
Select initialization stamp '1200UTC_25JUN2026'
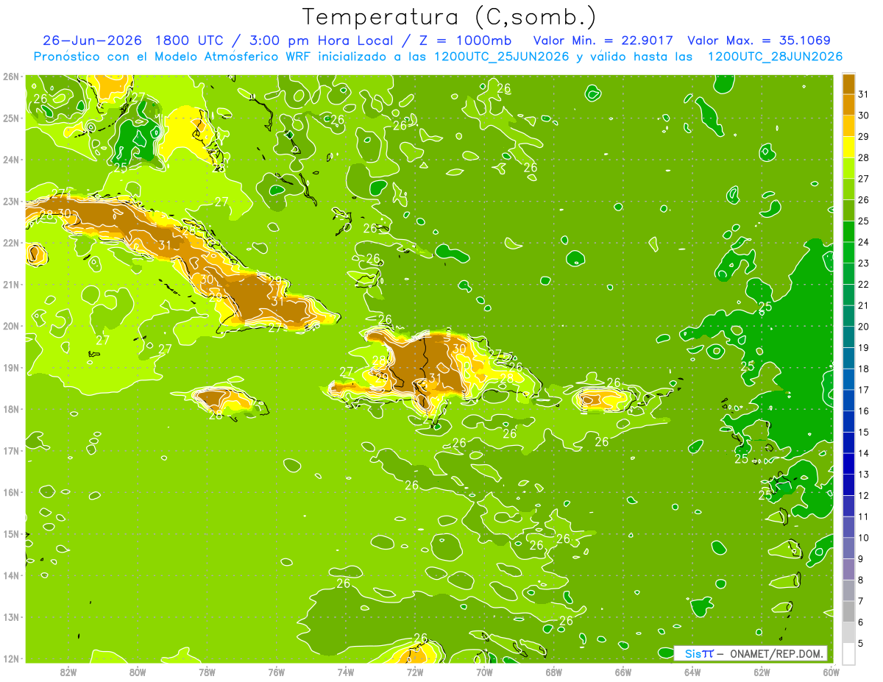pyautogui.click(x=503, y=57)
